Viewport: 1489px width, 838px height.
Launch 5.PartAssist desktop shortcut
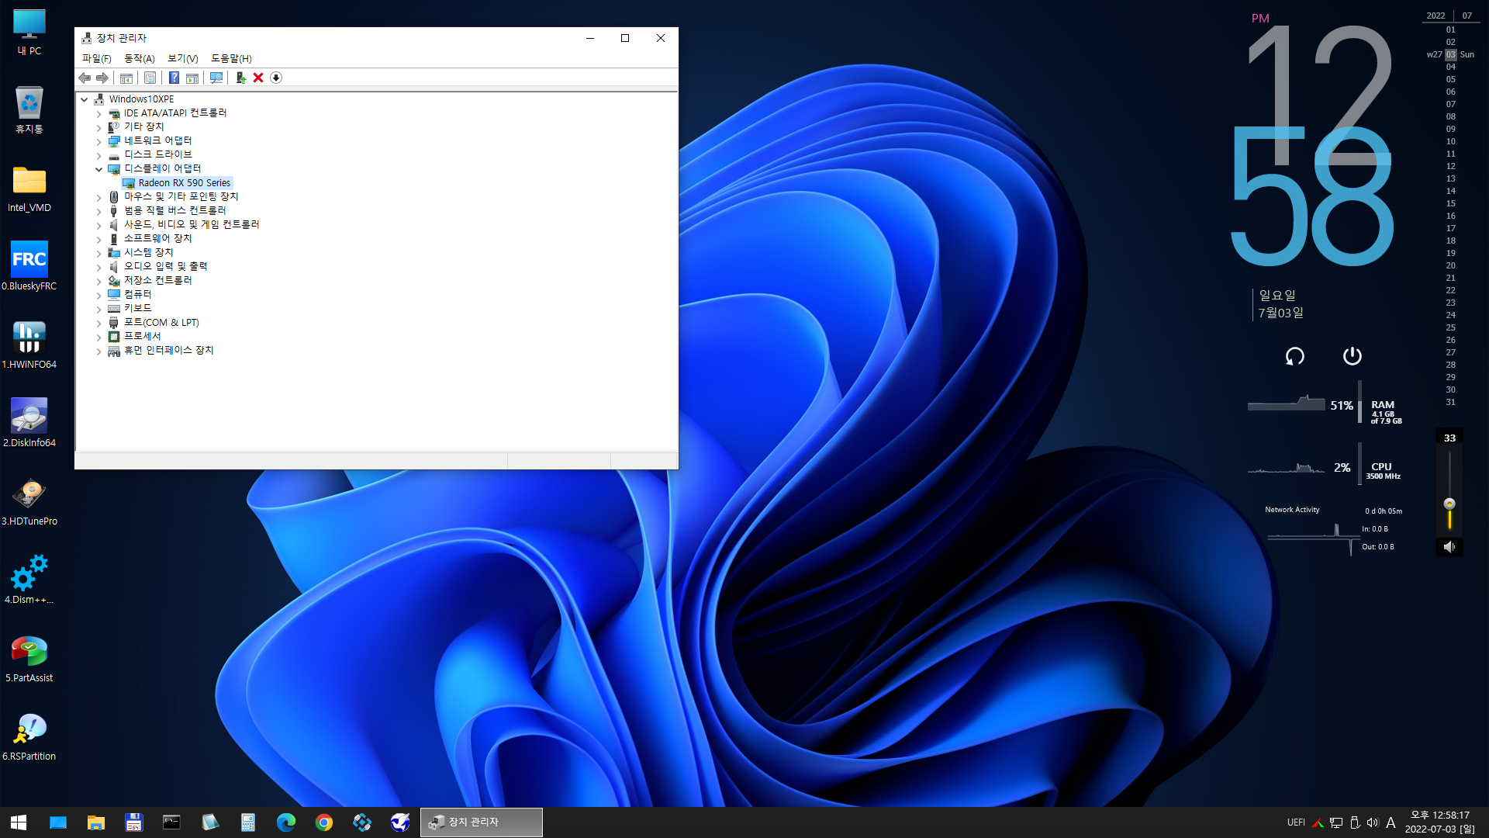point(29,659)
